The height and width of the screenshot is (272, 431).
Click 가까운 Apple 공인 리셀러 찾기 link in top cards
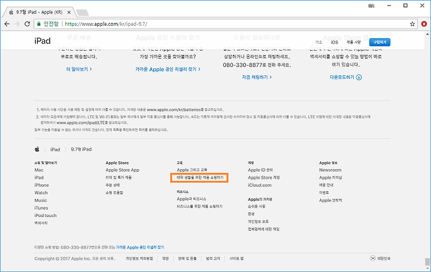click(168, 69)
